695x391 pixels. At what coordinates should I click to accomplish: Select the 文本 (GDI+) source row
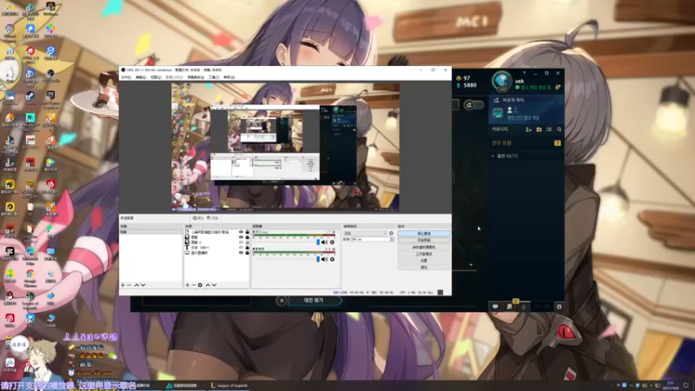(x=216, y=248)
